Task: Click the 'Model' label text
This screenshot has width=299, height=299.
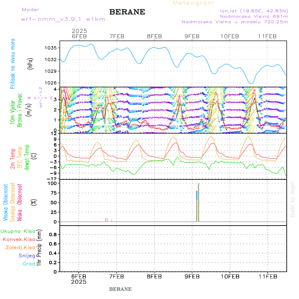Action: tap(30, 10)
